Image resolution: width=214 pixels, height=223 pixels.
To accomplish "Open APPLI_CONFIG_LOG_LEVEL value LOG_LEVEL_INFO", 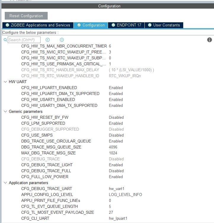I will [x=125, y=194].
